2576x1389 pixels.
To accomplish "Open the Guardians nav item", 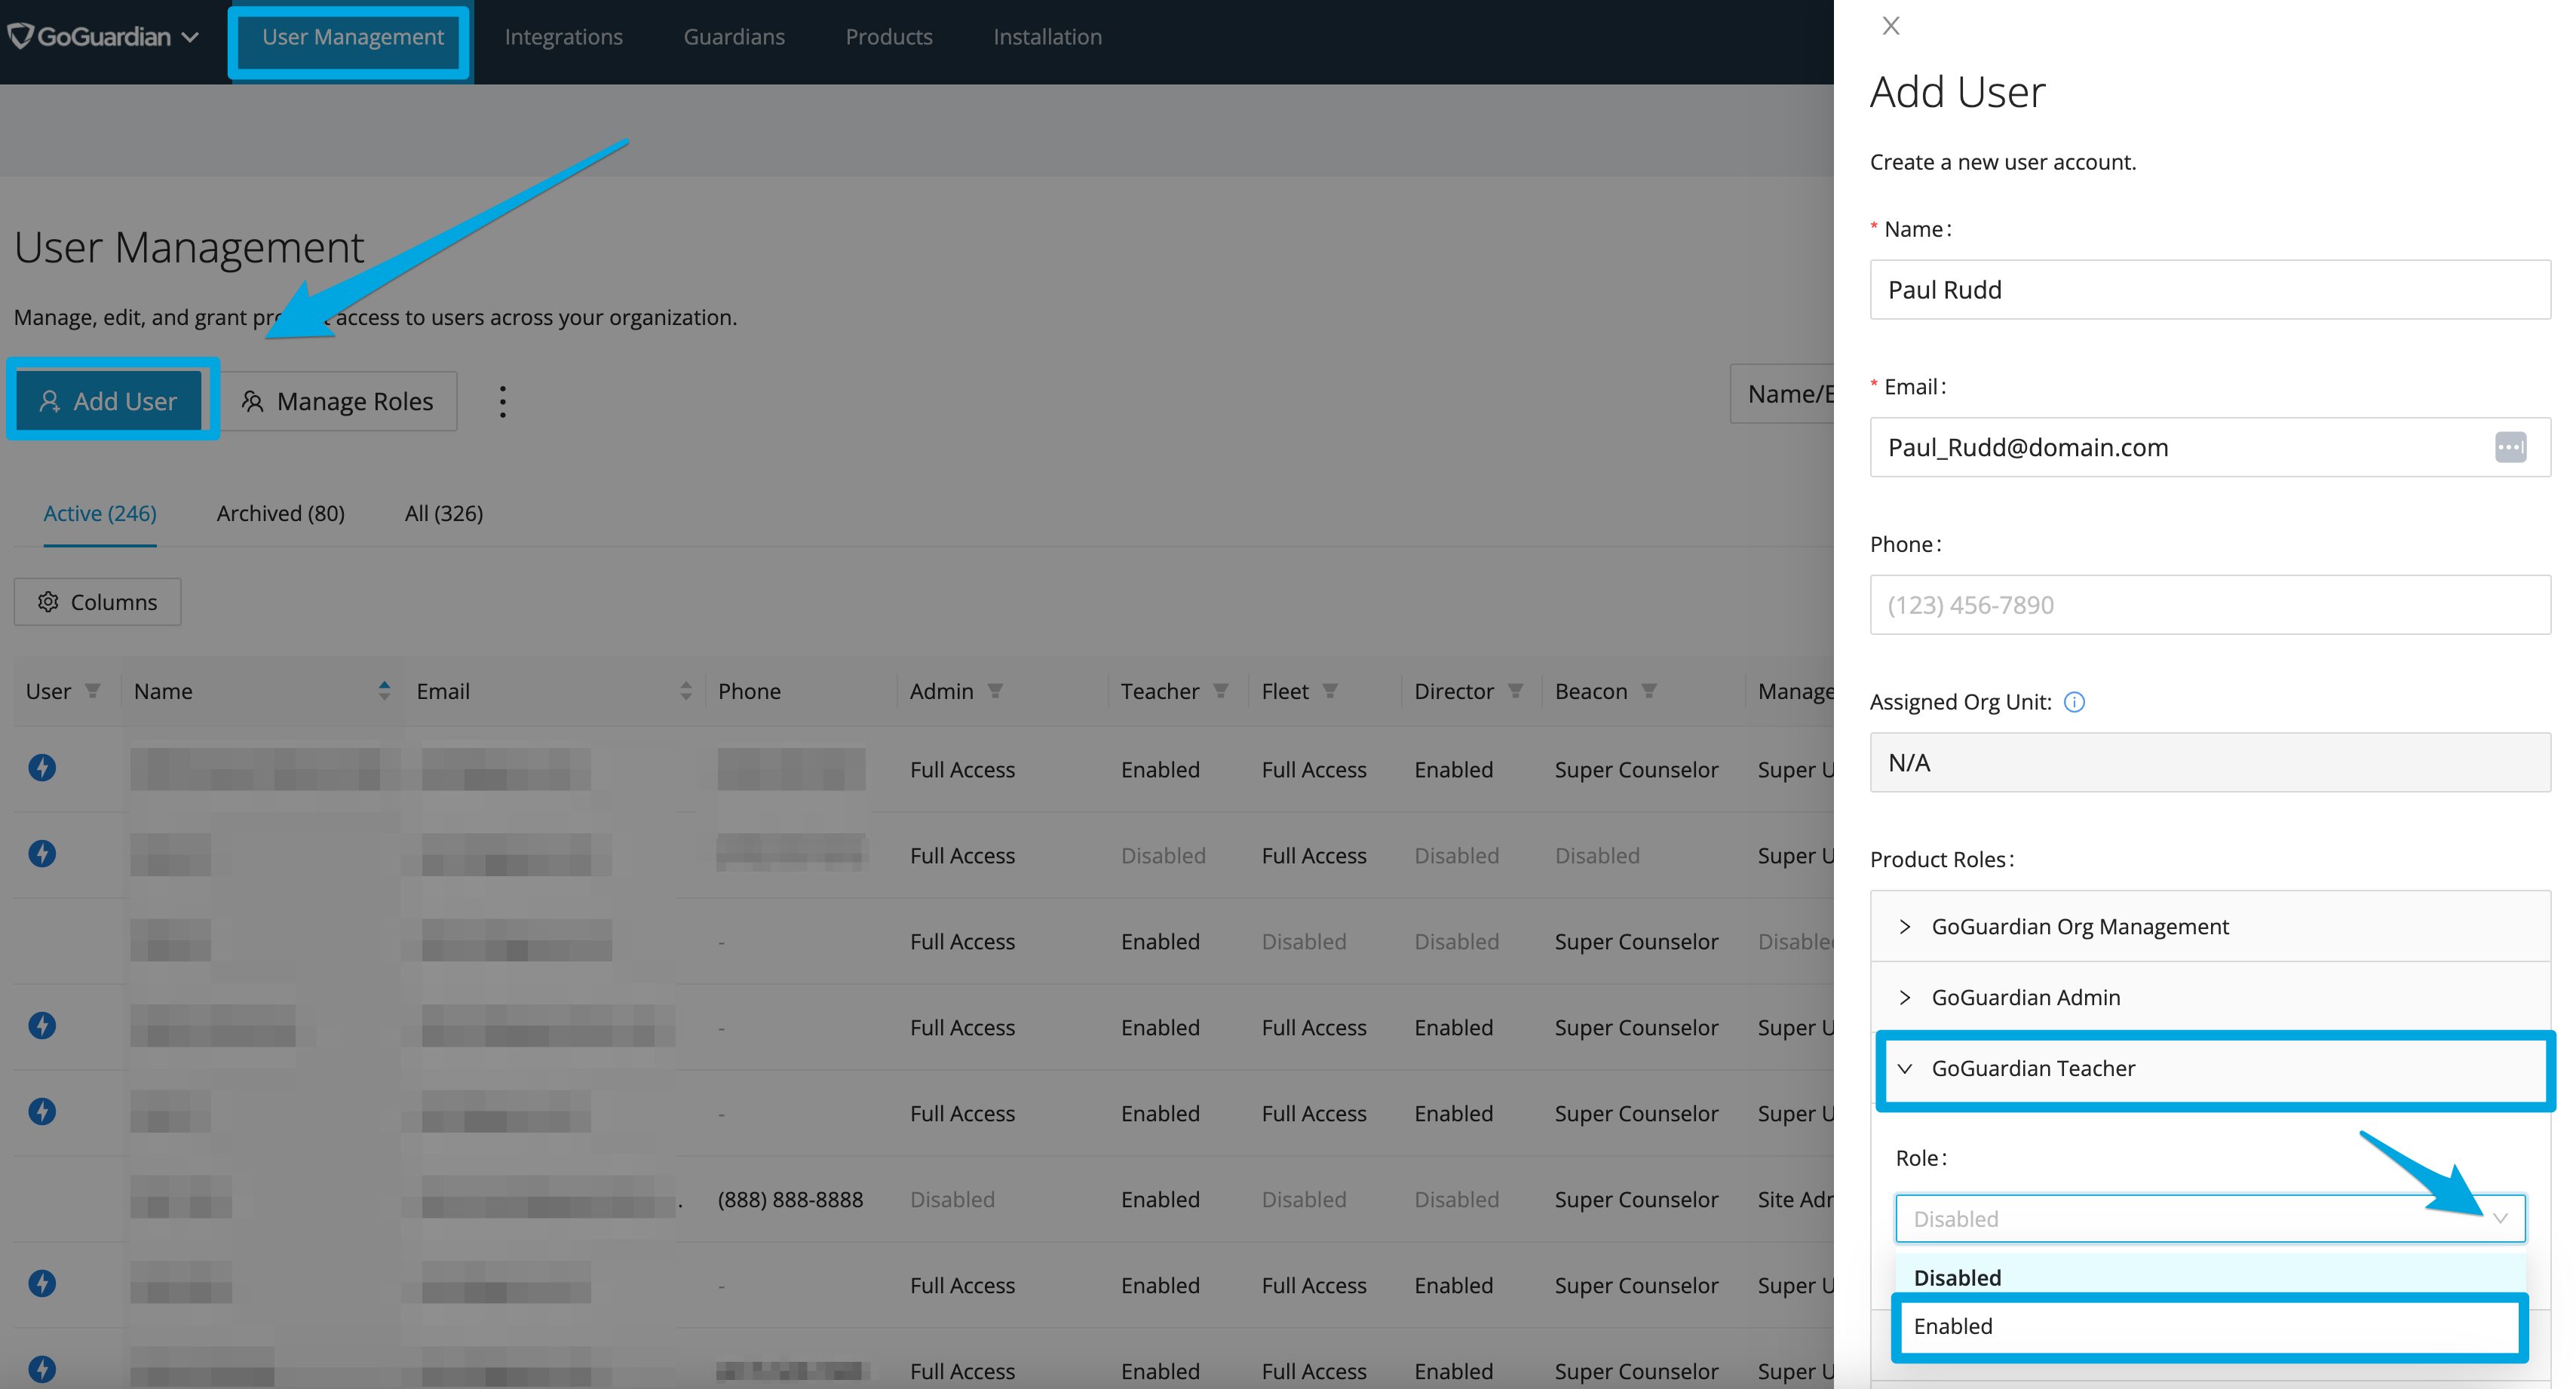I will (x=734, y=37).
